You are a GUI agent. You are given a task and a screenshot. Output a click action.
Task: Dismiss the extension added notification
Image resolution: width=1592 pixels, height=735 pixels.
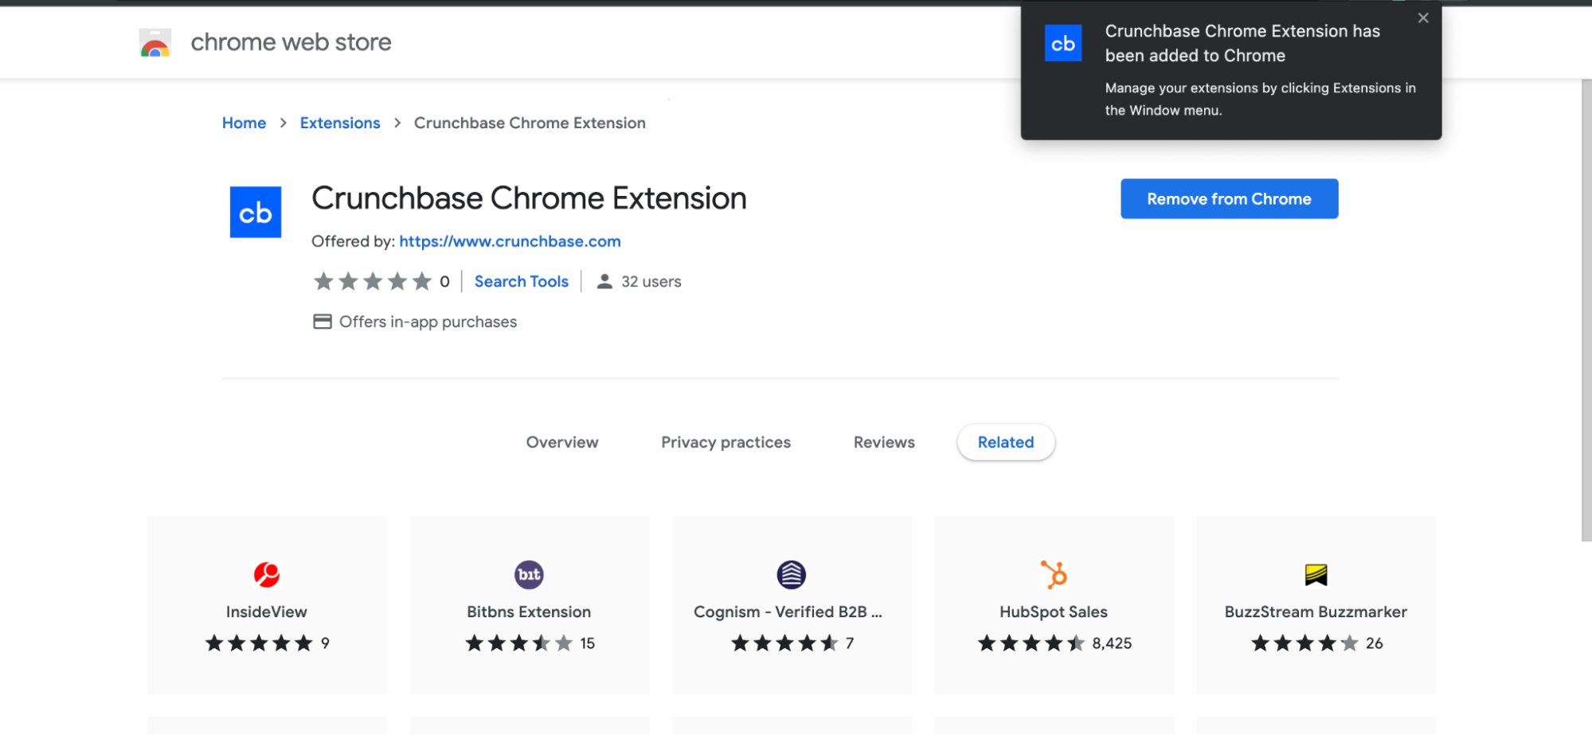1423,18
